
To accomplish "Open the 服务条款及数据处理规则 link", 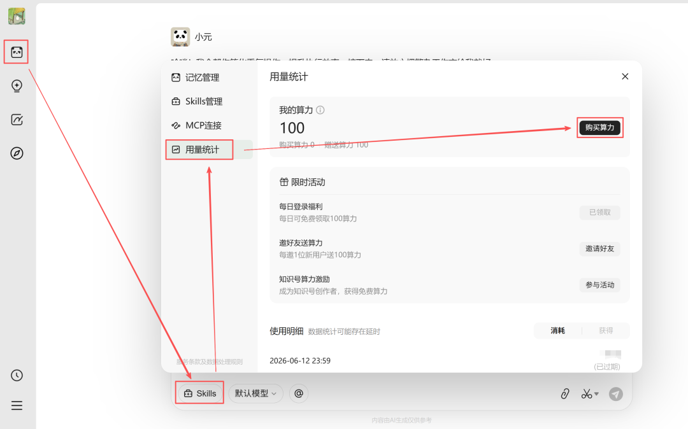I will tap(210, 362).
